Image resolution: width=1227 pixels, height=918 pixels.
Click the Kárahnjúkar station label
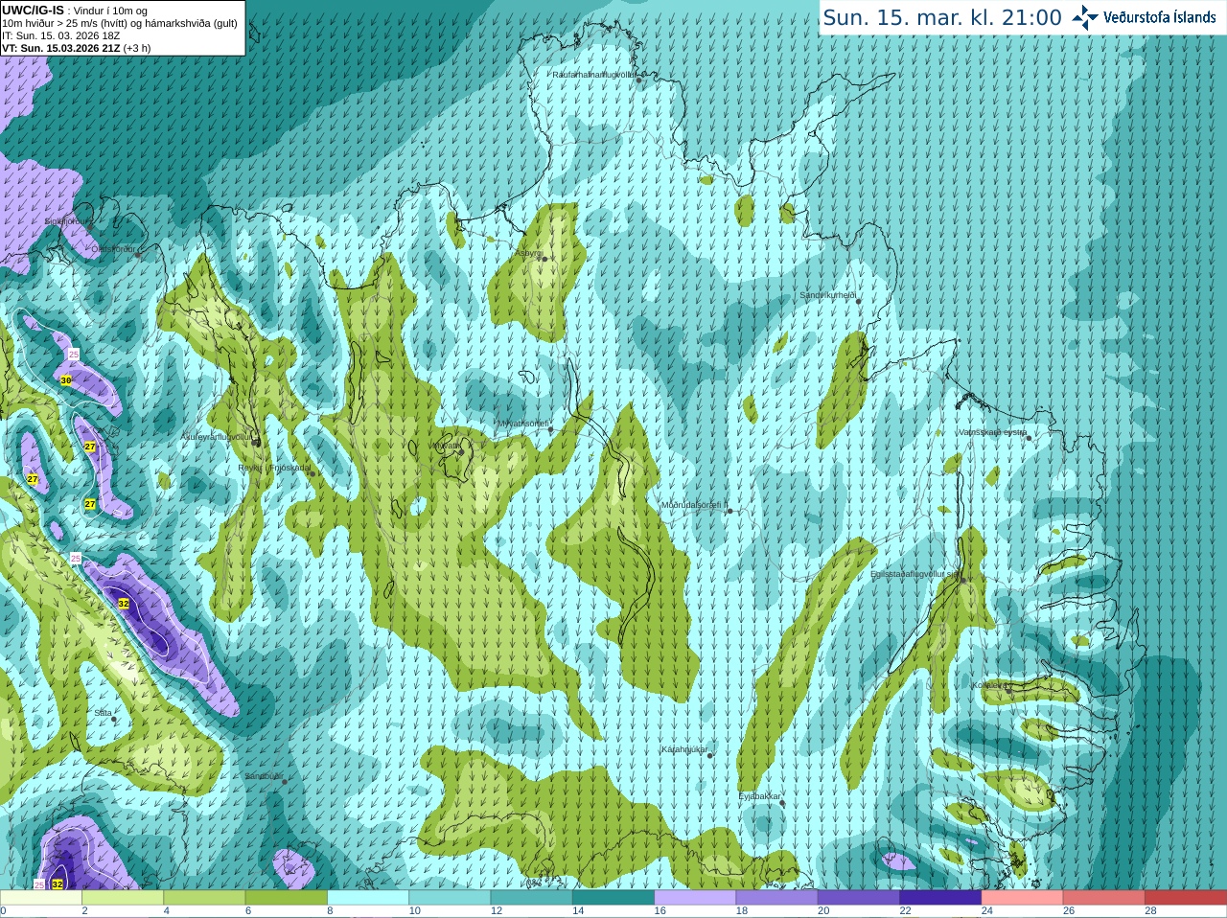click(x=684, y=749)
